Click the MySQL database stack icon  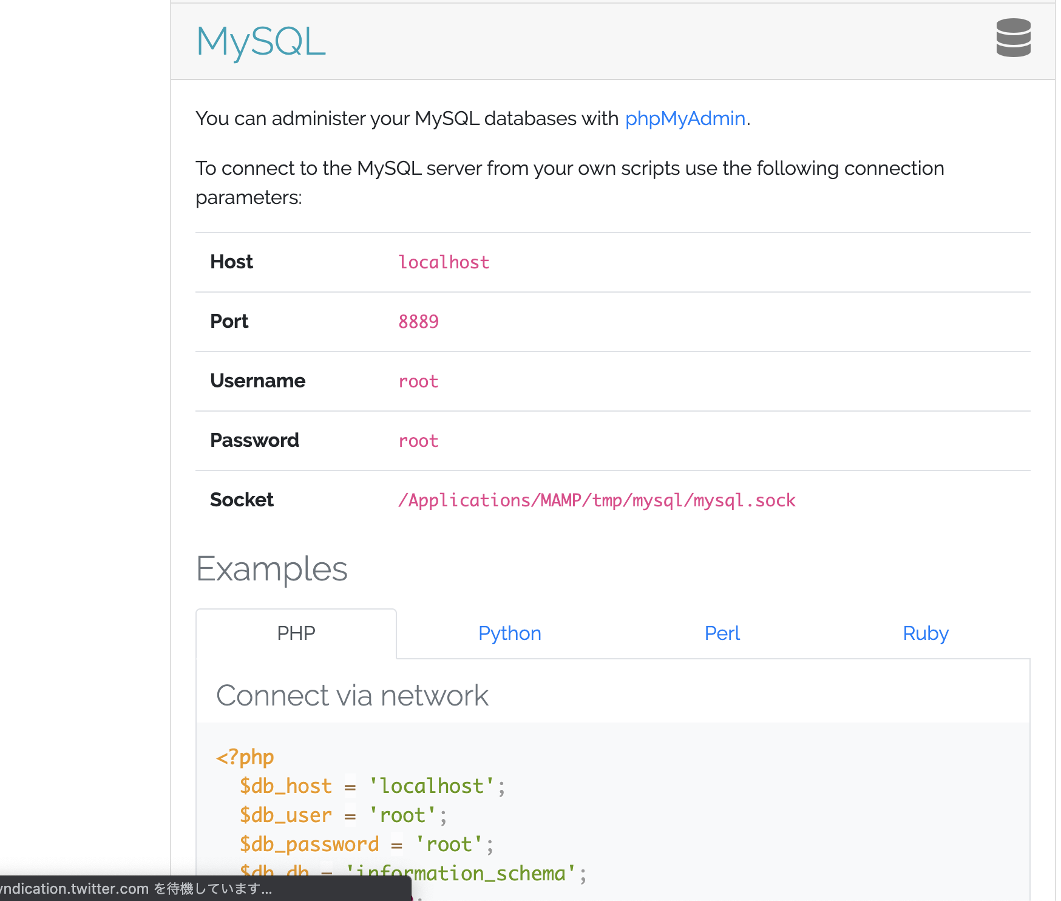pyautogui.click(x=1013, y=38)
